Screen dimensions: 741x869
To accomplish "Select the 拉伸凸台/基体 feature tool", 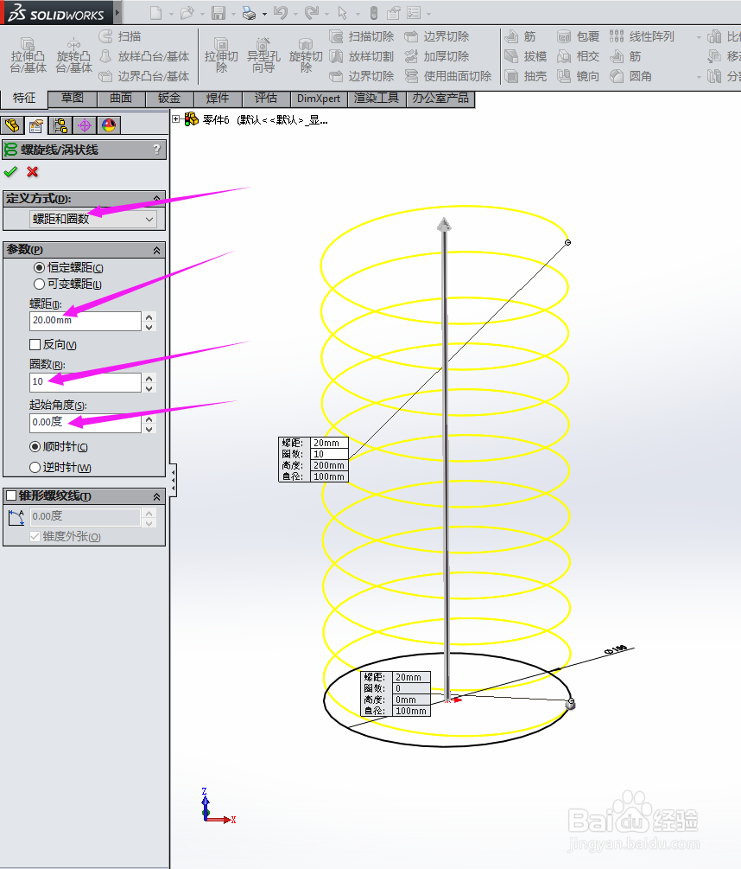I will [27, 54].
